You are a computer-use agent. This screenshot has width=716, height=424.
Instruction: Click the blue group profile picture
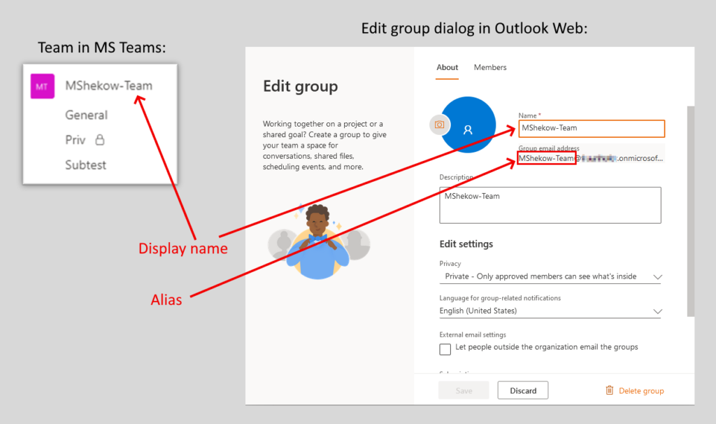click(468, 125)
